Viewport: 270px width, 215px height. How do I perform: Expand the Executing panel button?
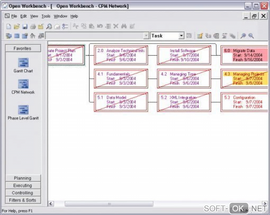click(23, 185)
